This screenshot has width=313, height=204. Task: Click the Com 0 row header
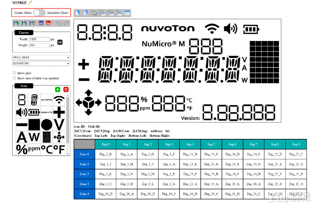click(x=84, y=154)
